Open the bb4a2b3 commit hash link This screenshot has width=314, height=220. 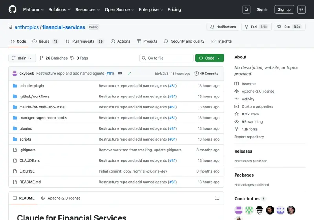coord(161,74)
